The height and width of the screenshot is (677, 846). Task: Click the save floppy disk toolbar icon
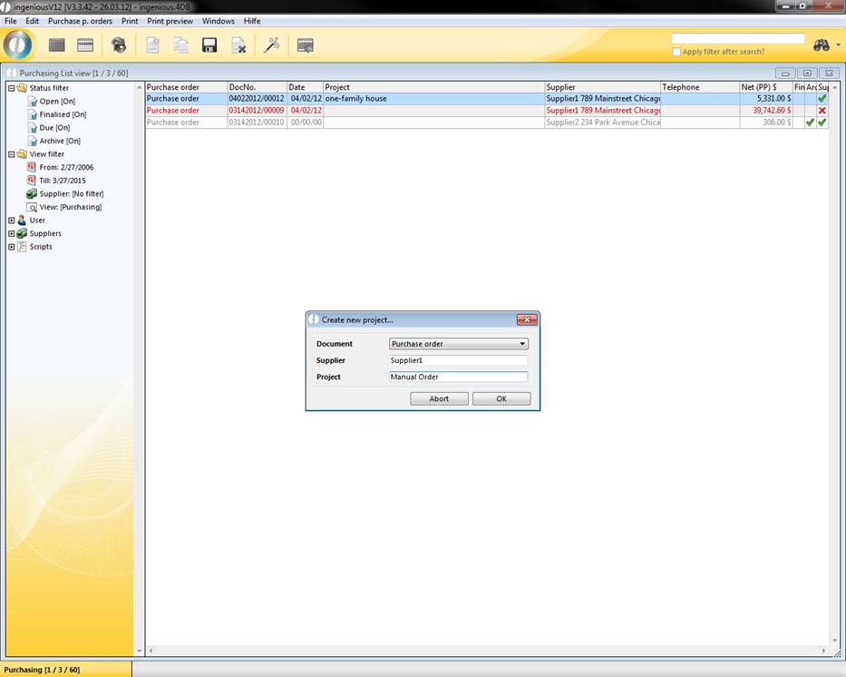pyautogui.click(x=209, y=45)
